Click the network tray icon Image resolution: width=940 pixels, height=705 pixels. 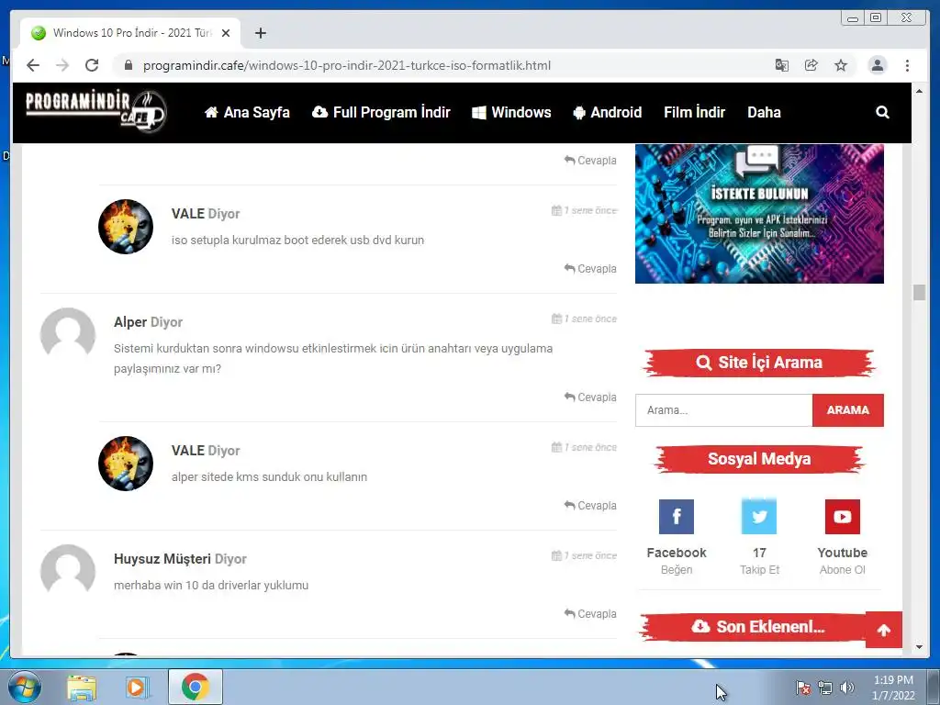click(825, 688)
